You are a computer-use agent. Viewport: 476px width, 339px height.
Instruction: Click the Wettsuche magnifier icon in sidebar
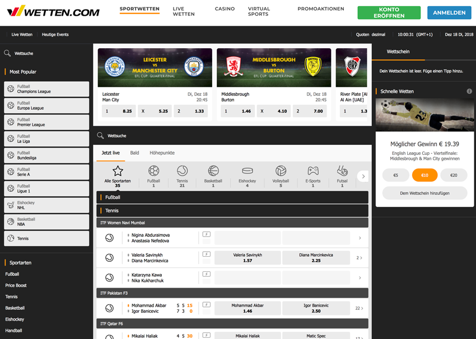[7, 53]
